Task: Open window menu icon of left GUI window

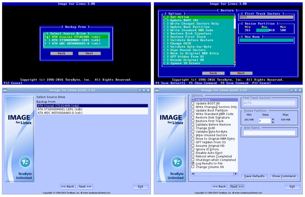Action: pos(5,90)
